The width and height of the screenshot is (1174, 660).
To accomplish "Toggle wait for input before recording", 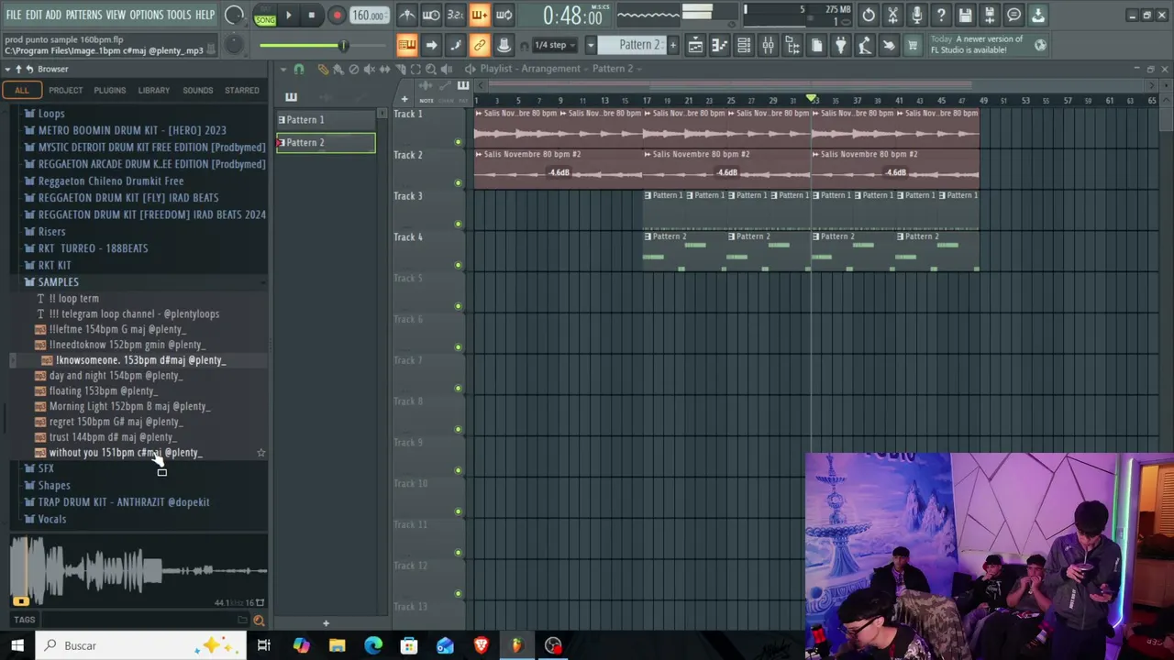I will [x=431, y=15].
